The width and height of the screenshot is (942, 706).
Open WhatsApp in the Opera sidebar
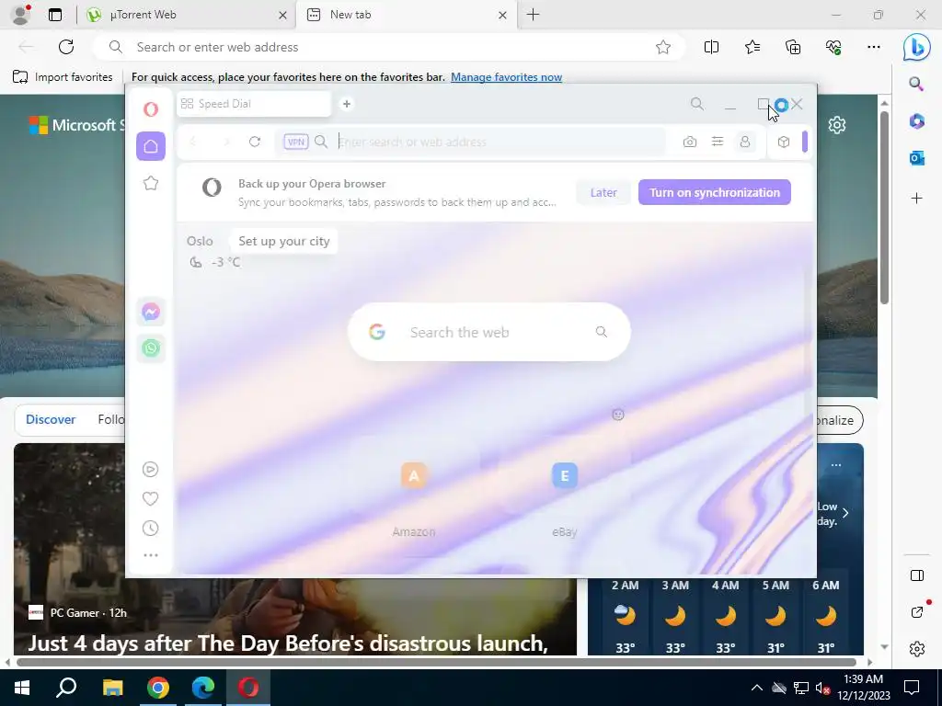(151, 348)
